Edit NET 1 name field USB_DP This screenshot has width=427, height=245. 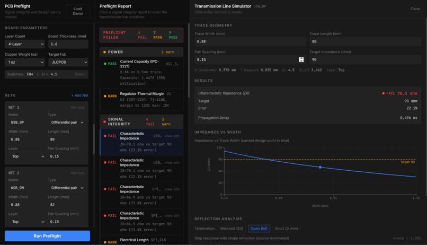26,122
